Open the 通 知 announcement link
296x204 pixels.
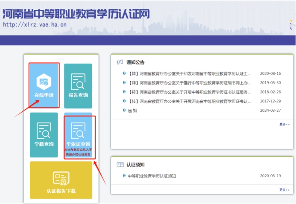pos(132,111)
